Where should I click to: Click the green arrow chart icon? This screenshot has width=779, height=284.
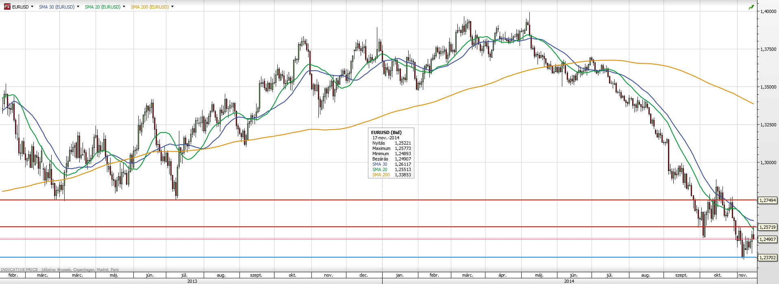click(751, 7)
